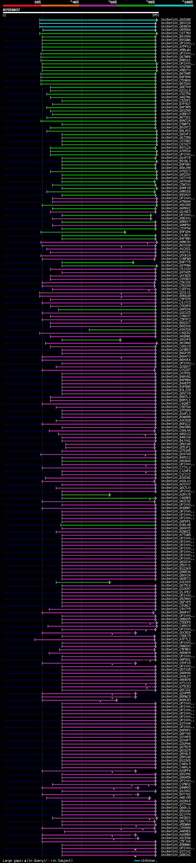Select label UniRef100_C4JBC0
This screenshot has height=863, width=196.
(176, 235)
